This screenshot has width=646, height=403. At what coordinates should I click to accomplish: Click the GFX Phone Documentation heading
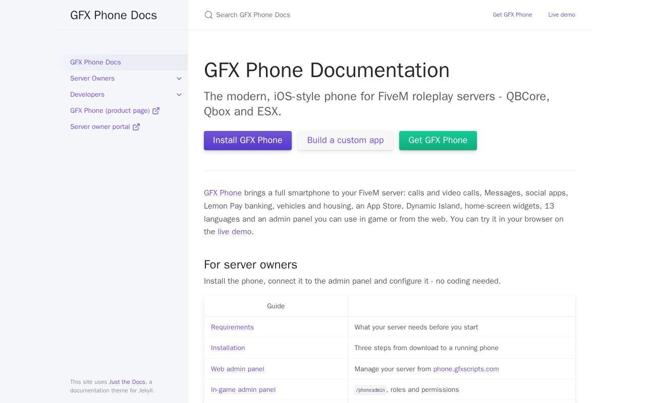[327, 71]
